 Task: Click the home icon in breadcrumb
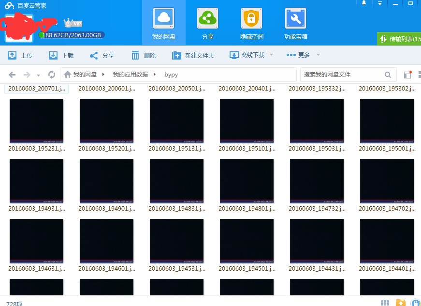pyautogui.click(x=68, y=74)
